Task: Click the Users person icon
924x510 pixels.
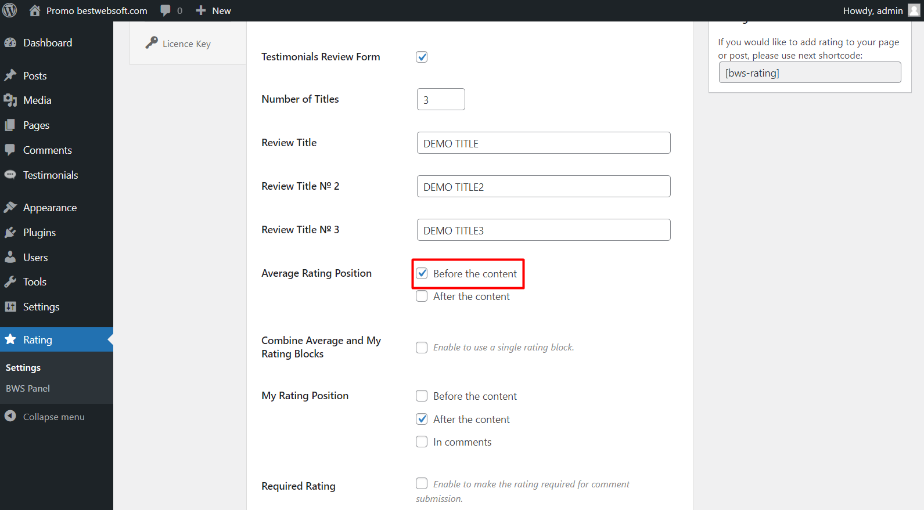Action: click(10, 257)
